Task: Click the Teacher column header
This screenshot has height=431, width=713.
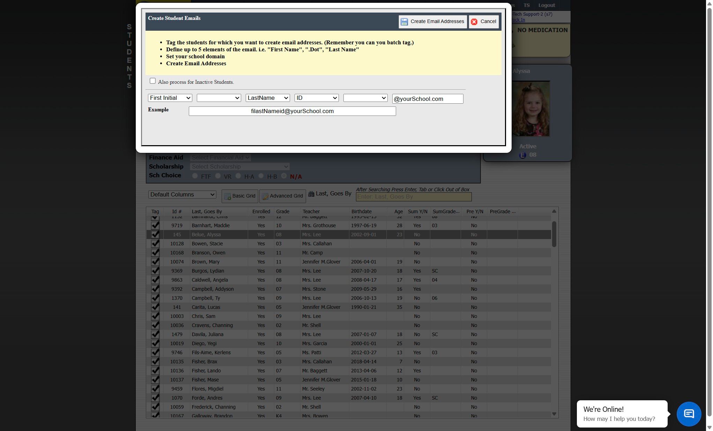Action: pyautogui.click(x=311, y=211)
